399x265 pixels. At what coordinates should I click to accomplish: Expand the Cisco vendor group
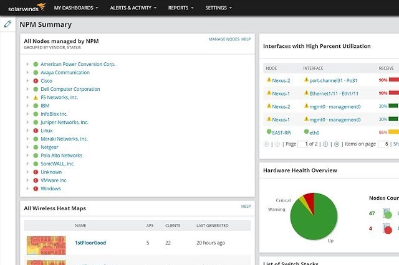point(27,81)
